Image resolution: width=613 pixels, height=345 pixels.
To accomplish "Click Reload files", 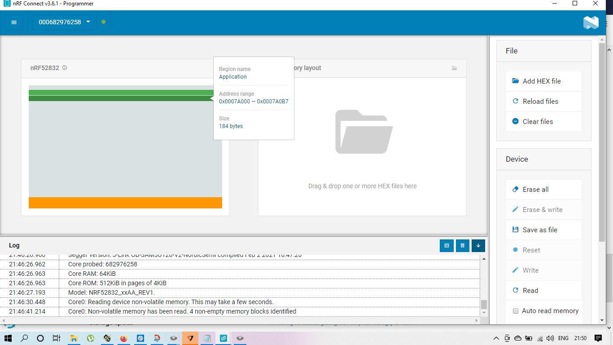I will (x=544, y=102).
